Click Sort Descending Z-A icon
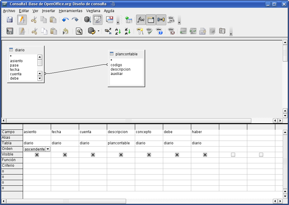Viewport: 289px width, 205px height. click(128, 31)
